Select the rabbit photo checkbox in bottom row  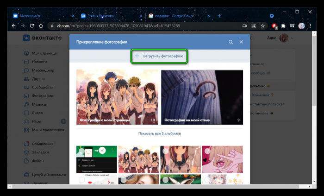coord(166,180)
